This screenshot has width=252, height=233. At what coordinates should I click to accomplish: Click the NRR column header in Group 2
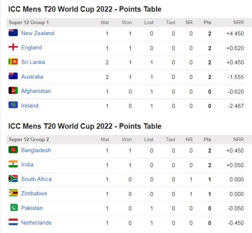click(238, 140)
